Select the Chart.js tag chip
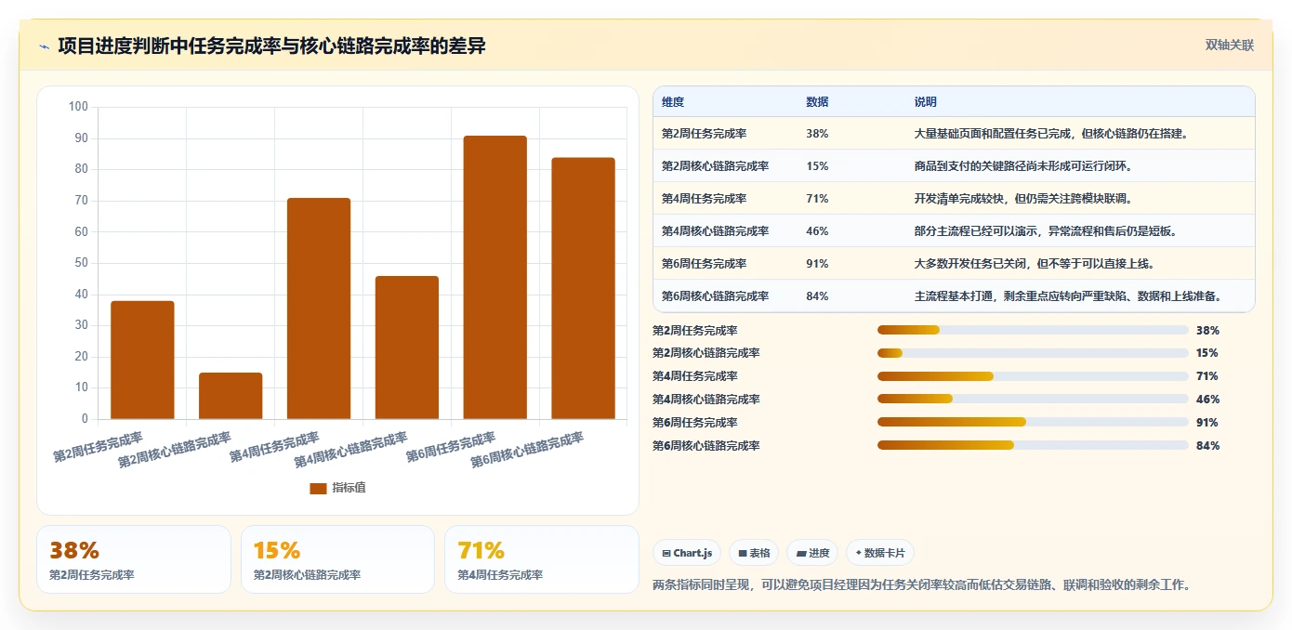The width and height of the screenshot is (1292, 630). [x=687, y=553]
